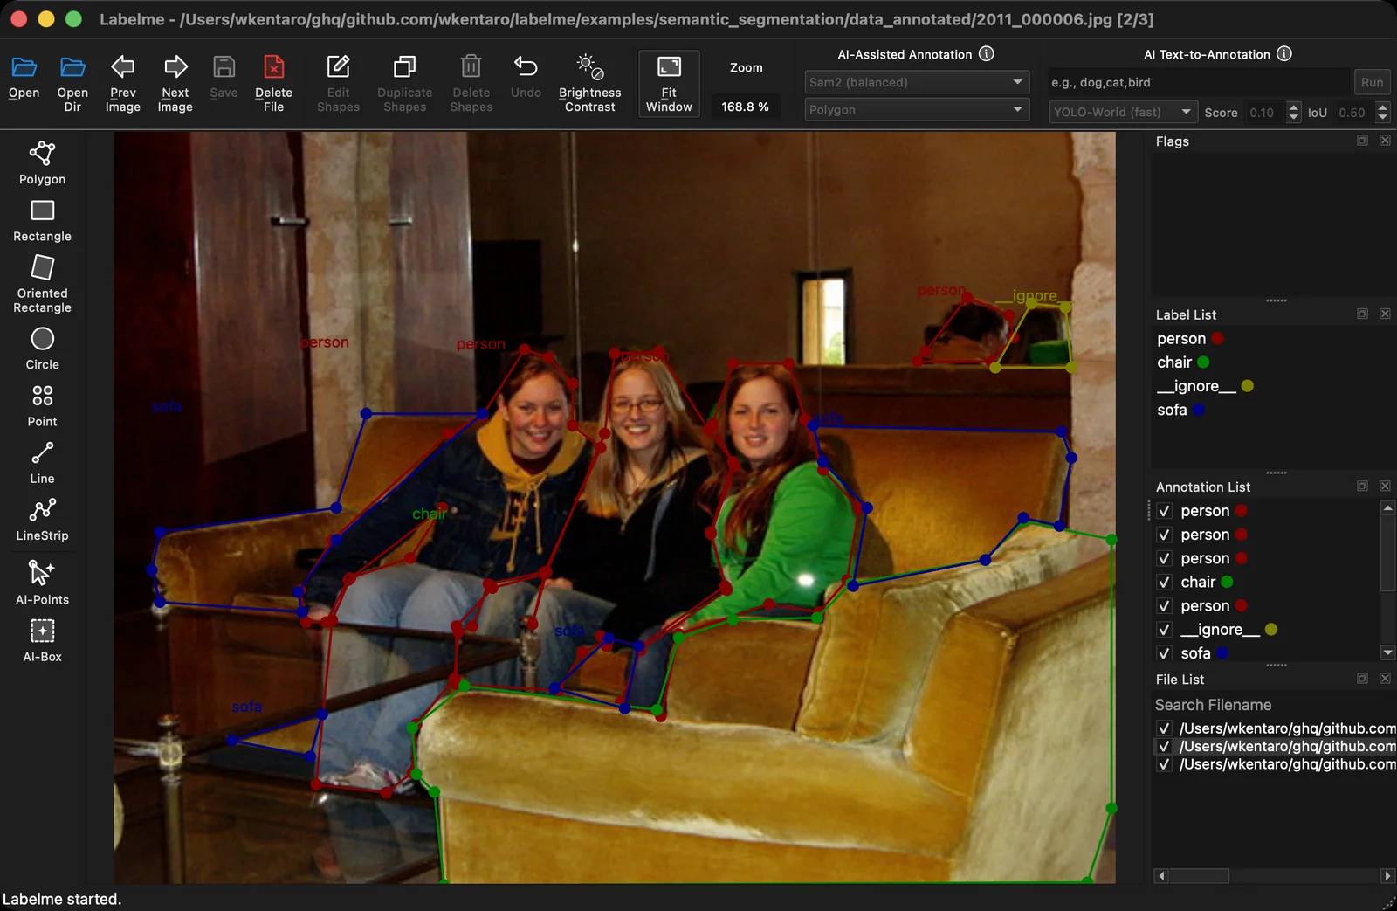The image size is (1397, 911).
Task: Decrease the IoU value stepper
Action: [1382, 117]
